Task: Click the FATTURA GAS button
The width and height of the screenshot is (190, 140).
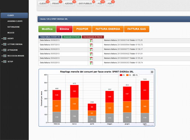Action: [x=137, y=29]
